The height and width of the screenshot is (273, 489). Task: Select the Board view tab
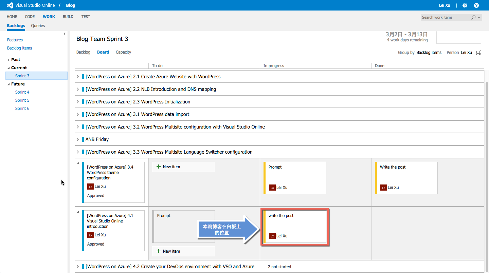click(103, 52)
